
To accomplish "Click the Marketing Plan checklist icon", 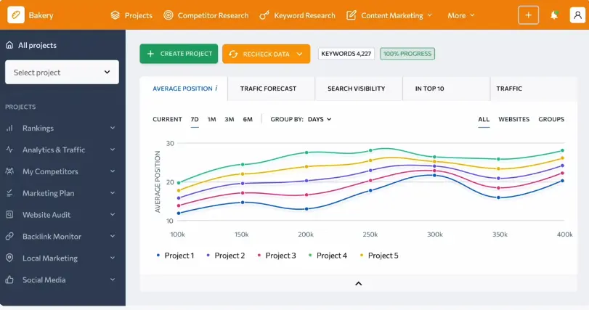I will 9,193.
